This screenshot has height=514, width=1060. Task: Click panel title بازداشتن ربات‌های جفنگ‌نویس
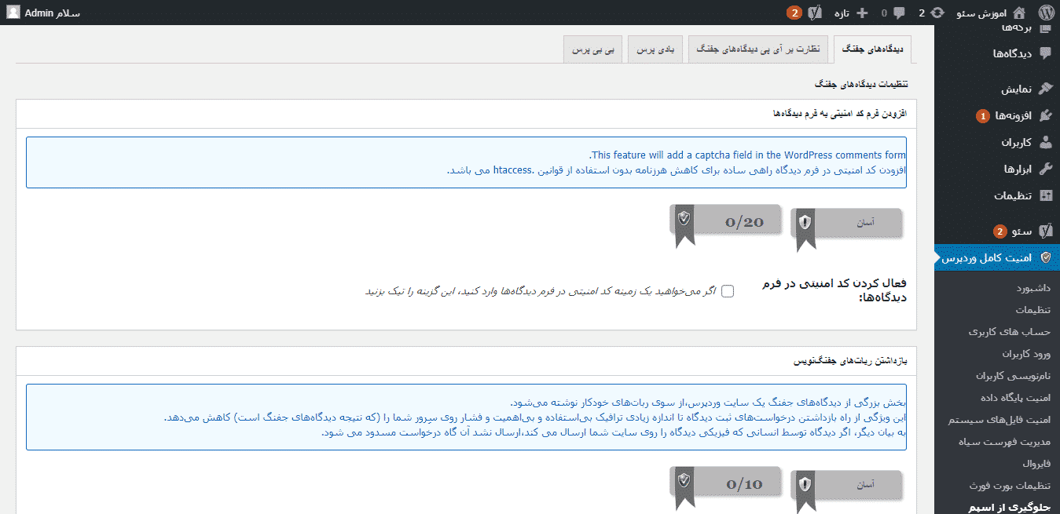tap(850, 362)
